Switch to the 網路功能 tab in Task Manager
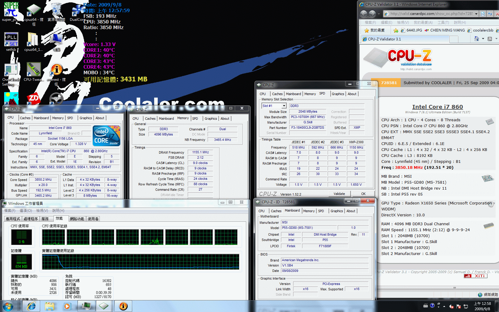 coord(77,219)
